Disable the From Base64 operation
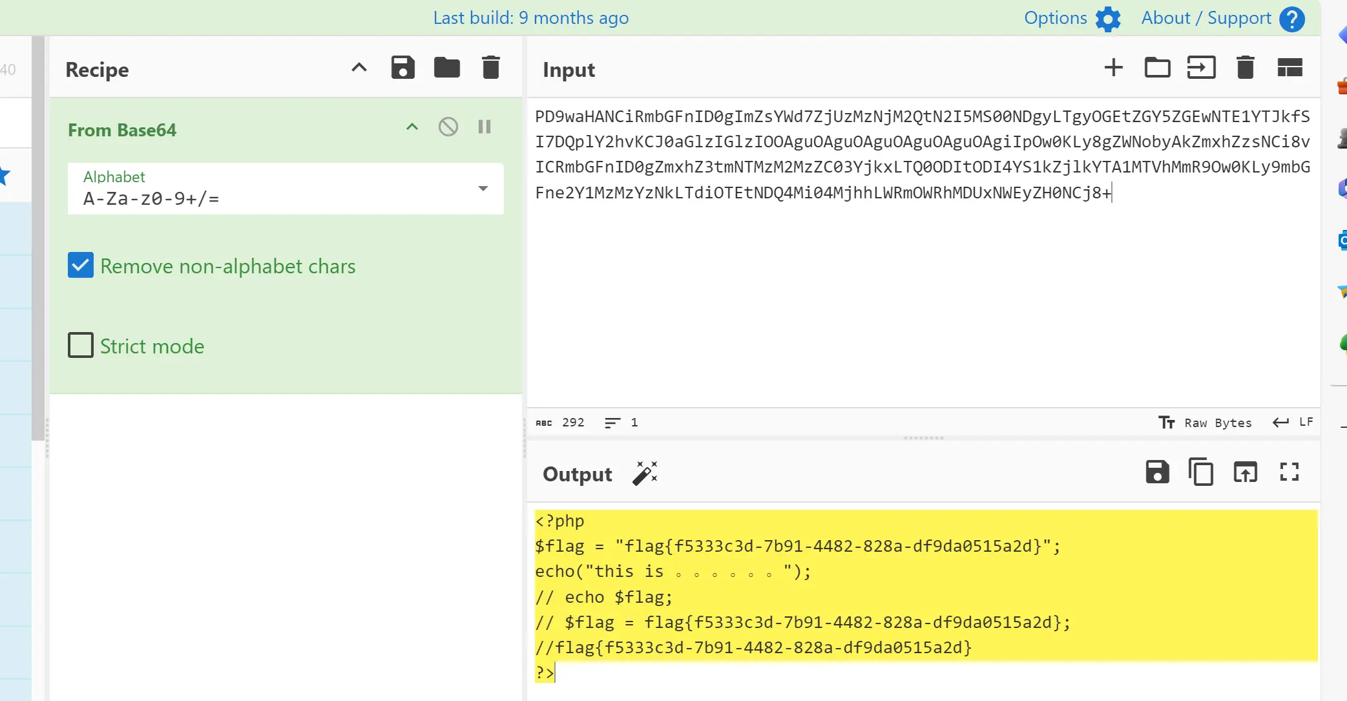The image size is (1347, 701). (448, 127)
